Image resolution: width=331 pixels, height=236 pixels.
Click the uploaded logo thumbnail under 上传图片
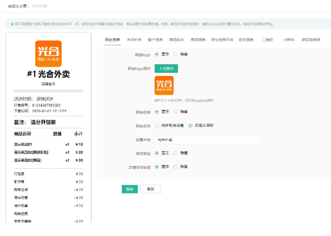click(164, 85)
